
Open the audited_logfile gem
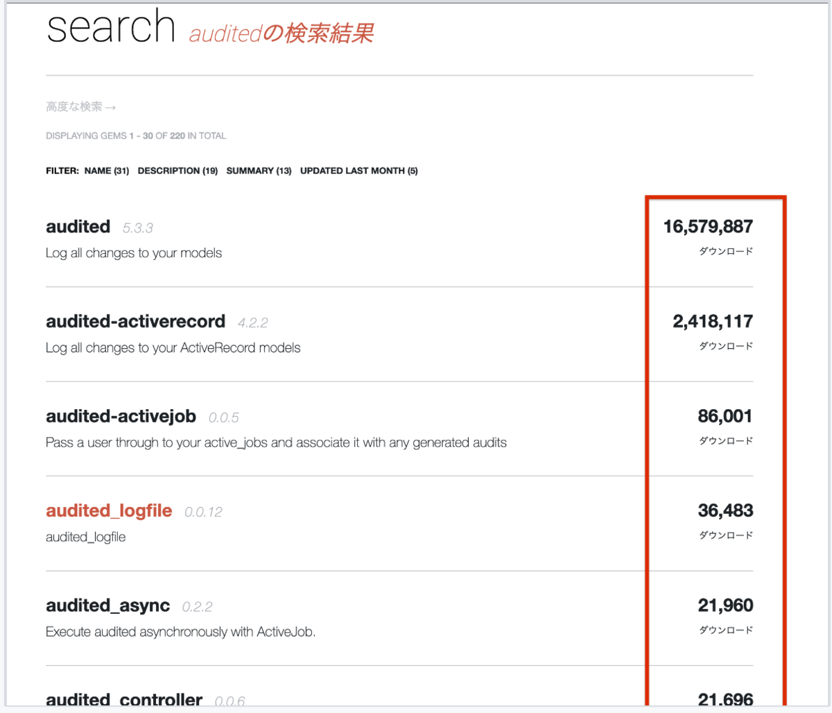point(109,511)
